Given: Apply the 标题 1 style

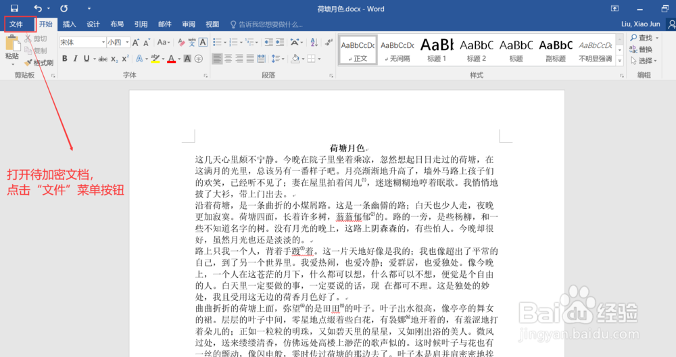Looking at the screenshot, I should point(437,50).
